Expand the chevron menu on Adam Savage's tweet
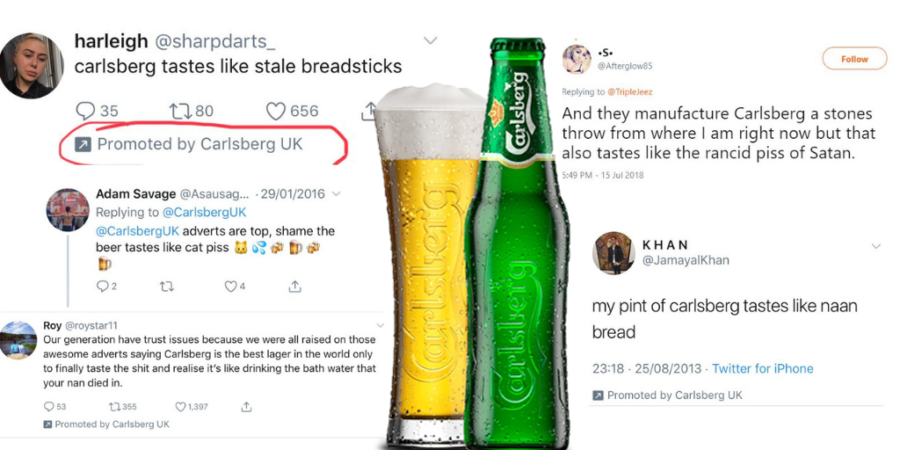The width and height of the screenshot is (900, 450). (x=336, y=193)
